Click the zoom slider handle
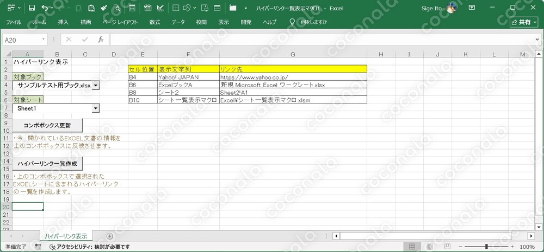Screen dimensions: 544x252 (487, 247)
